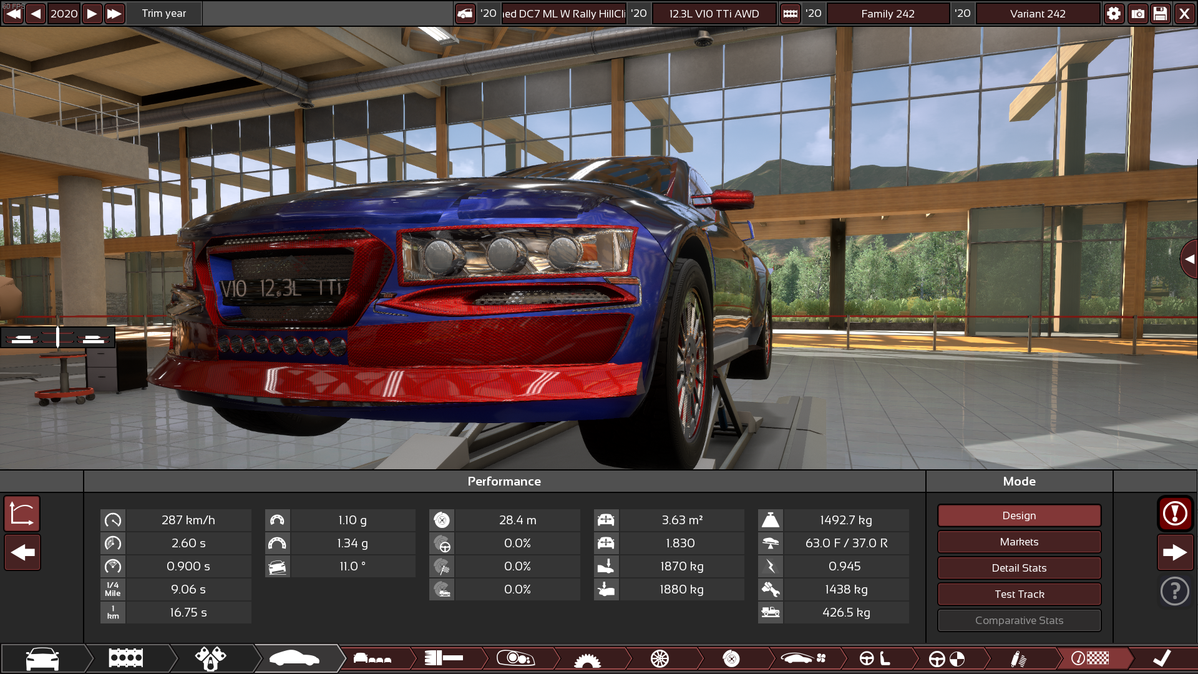
Task: Open the engine variant pistons tab
Action: click(210, 658)
